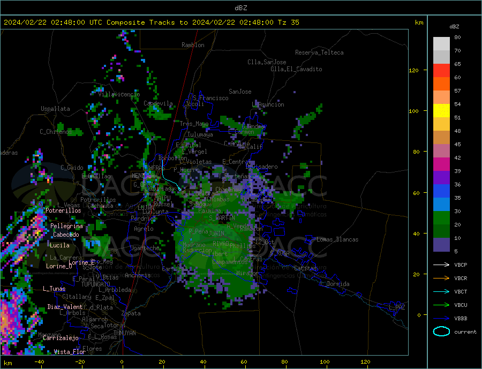Viewport: 482px width, 369px height.
Task: Click the 'Cabecedo' map label
Action: click(x=66, y=235)
